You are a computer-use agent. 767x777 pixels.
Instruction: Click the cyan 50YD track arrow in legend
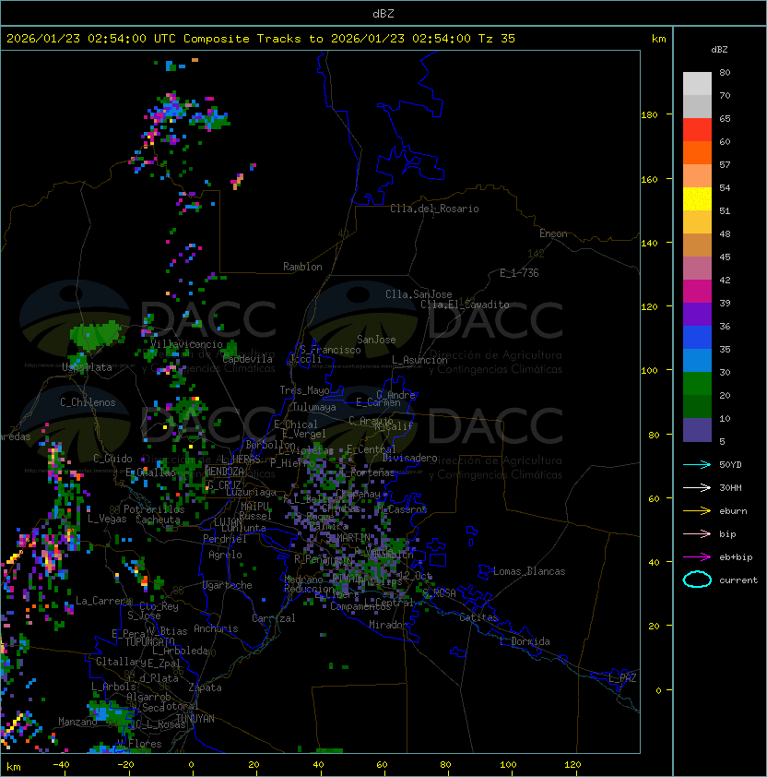pos(697,465)
